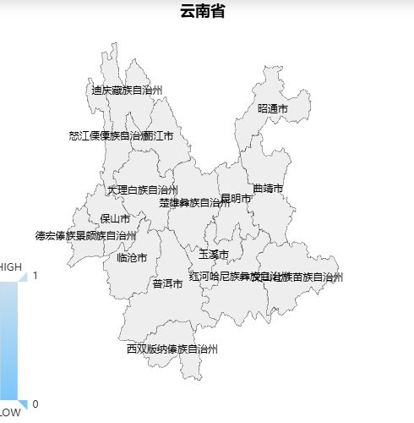Viewport: 414px width, 423px height.
Task: Click the visual map high handle at 1
Action: [x=23, y=277]
